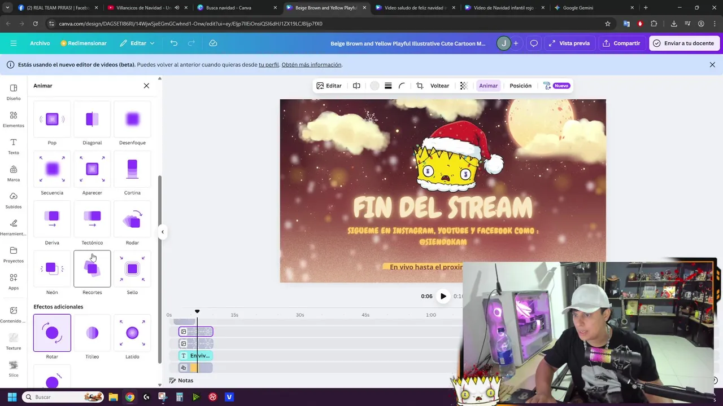Expand the Editar mode dropdown
Viewport: 723px width, 406px height.
137,43
